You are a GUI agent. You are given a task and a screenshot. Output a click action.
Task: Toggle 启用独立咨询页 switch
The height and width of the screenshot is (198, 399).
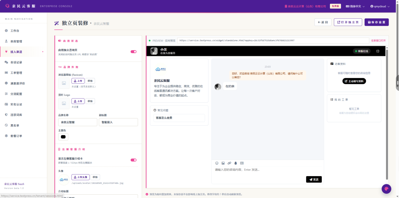click(x=134, y=52)
